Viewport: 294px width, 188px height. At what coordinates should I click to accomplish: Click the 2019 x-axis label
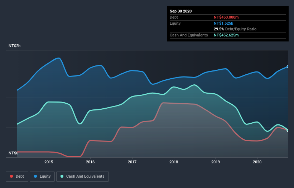tap(216, 162)
